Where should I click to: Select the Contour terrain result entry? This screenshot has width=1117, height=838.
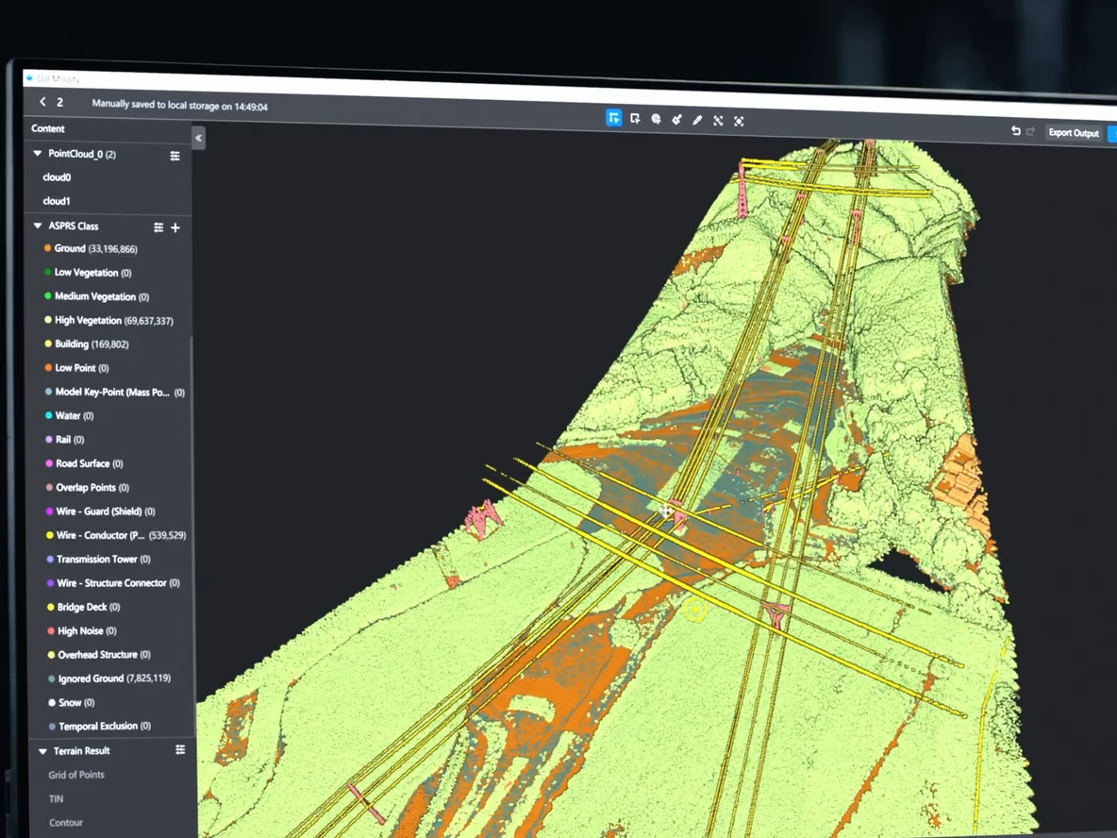click(66, 823)
